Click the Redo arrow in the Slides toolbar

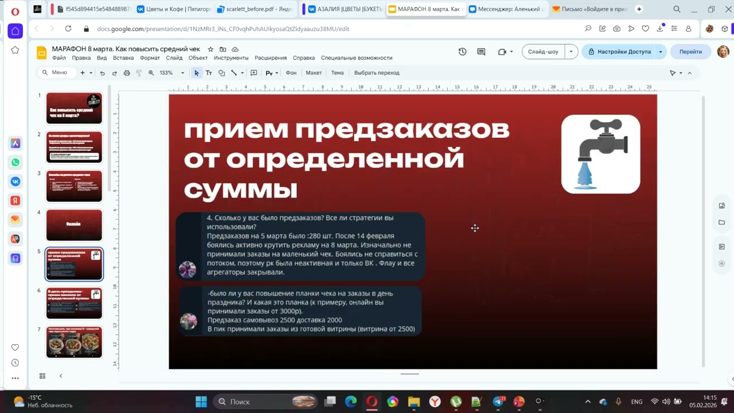pos(115,73)
